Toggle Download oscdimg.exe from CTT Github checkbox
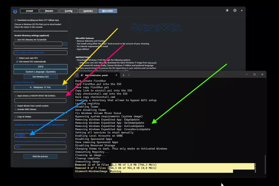The width and height of the screenshot is (279, 186). pyautogui.click(x=15, y=20)
